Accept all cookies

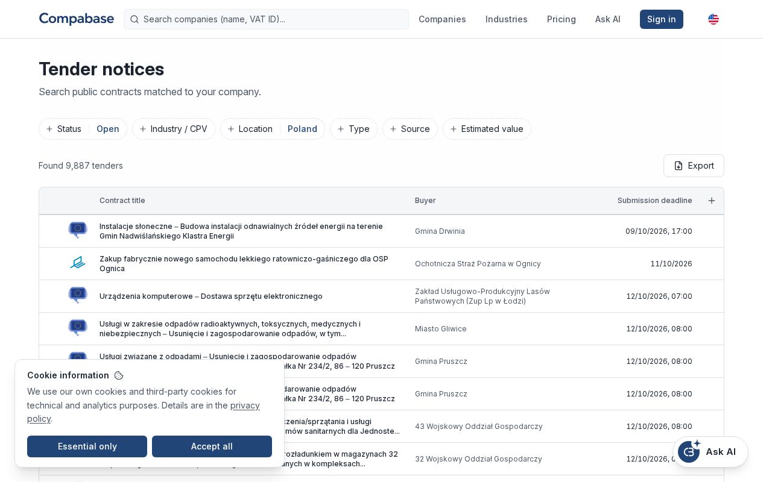(212, 446)
